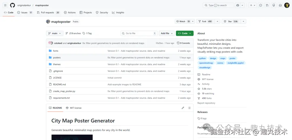Click the Report repository link
The image size is (292, 140).
click(206, 103)
